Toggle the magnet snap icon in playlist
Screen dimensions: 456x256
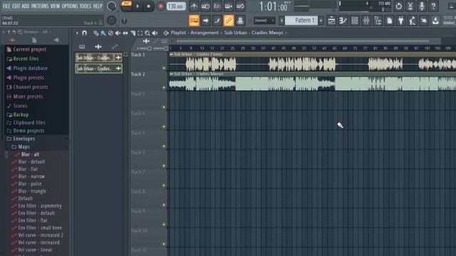tap(84, 33)
